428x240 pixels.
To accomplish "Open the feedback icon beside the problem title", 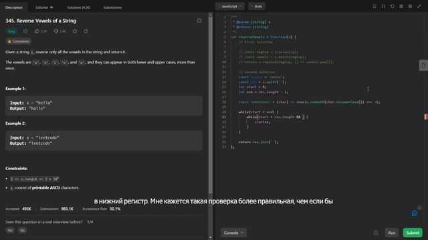I will 199,21.
